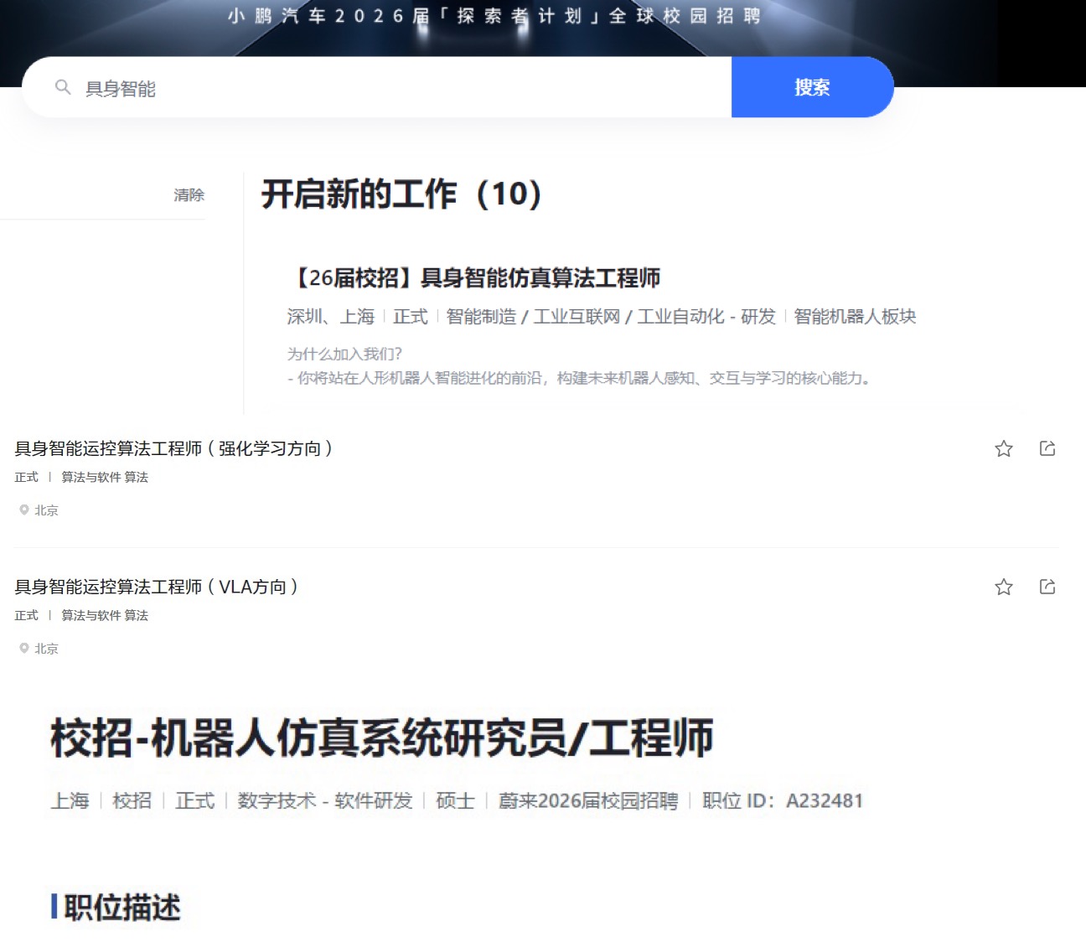The height and width of the screenshot is (947, 1086).
Task: Click the magnifier icon in search box
Action: click(x=63, y=87)
